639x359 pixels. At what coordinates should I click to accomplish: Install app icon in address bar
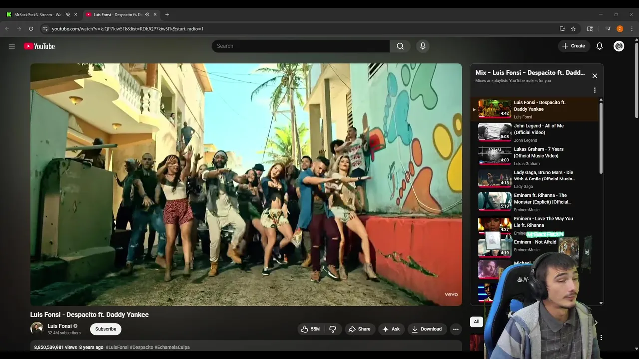(562, 29)
